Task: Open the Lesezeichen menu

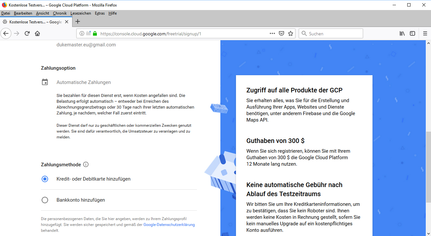Action: [x=81, y=13]
